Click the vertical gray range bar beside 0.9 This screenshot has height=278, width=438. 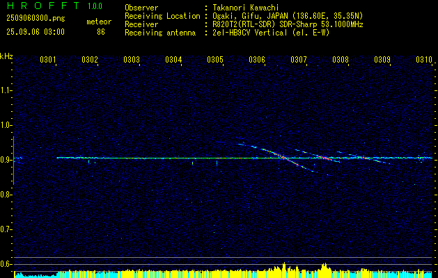[x=13, y=161]
